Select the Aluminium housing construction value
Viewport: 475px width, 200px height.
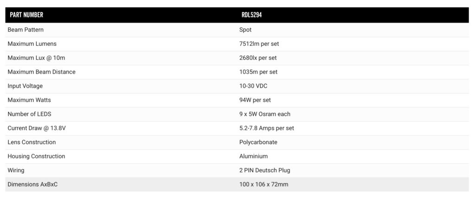(254, 156)
